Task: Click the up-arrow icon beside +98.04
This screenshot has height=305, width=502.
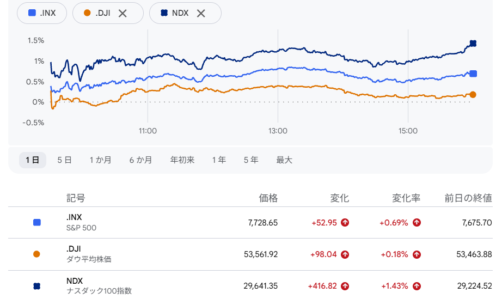Action: click(x=345, y=254)
